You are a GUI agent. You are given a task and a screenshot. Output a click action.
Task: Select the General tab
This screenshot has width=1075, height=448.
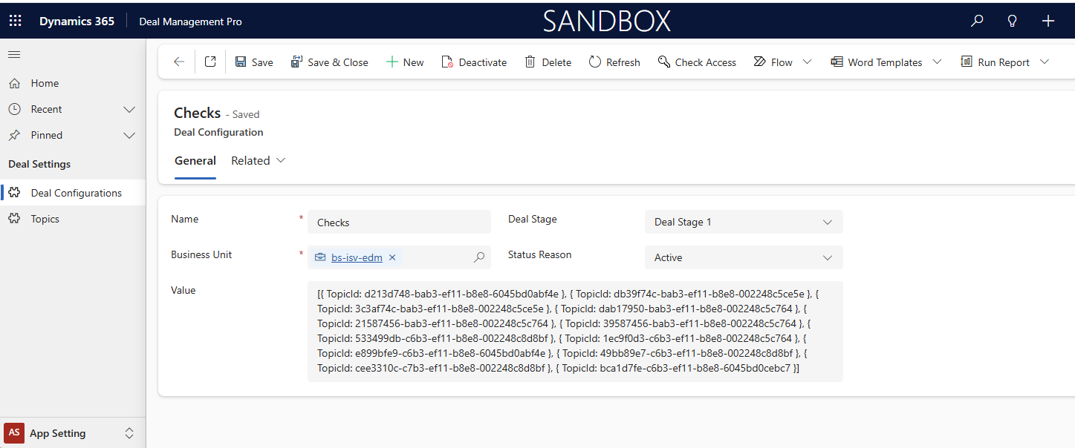pos(195,161)
